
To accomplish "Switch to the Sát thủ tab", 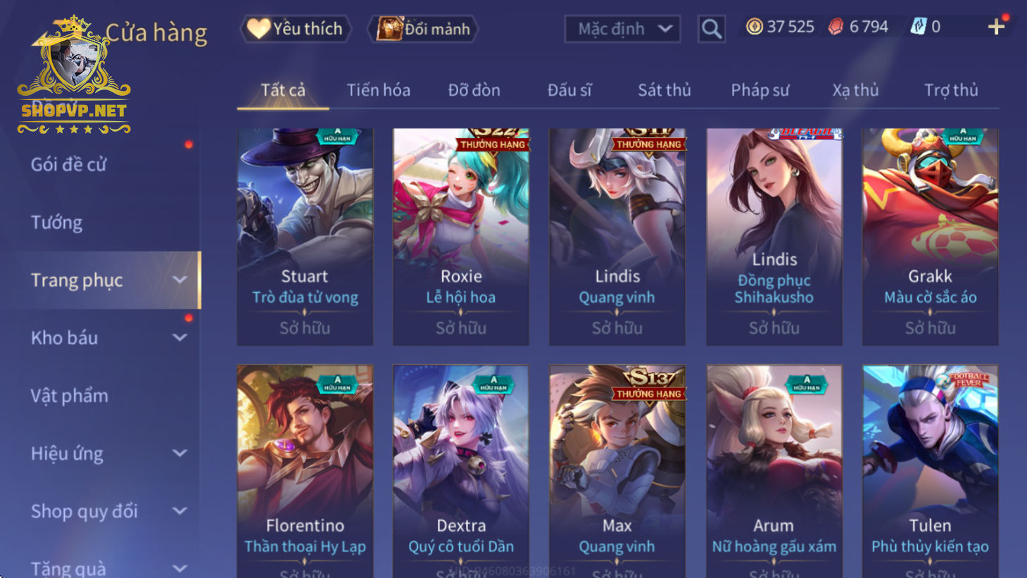I will (x=664, y=90).
